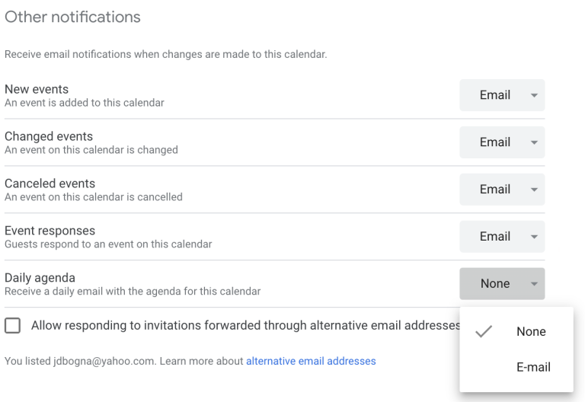Screen dimensions: 585x402
Task: Enable responding to forwarded invitations checkbox
Action: click(13, 326)
